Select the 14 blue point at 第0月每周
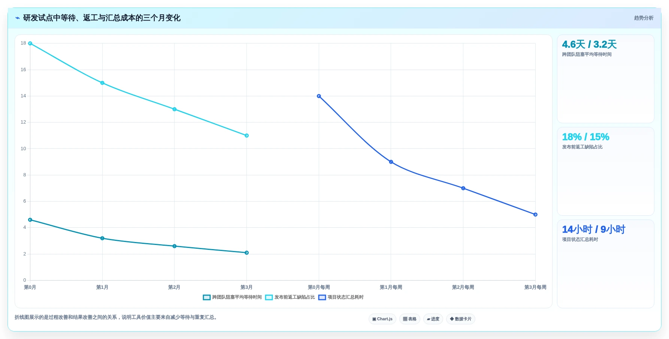 click(319, 96)
